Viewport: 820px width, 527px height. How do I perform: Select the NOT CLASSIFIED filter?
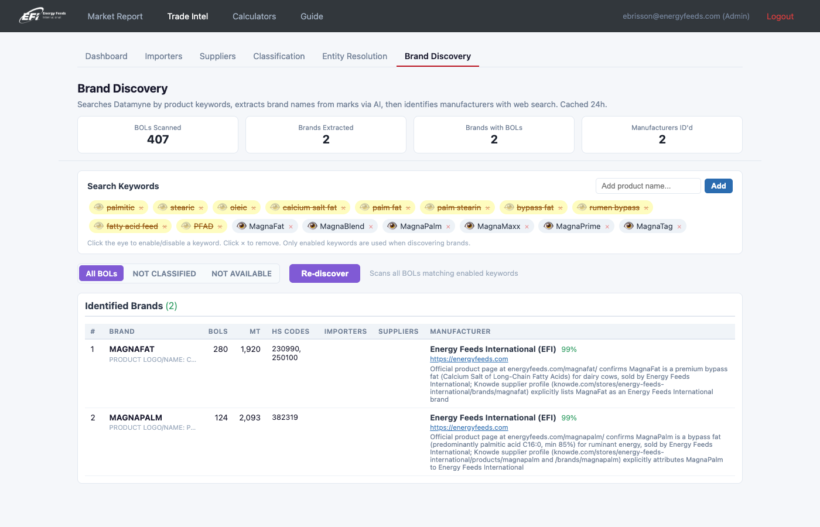pyautogui.click(x=164, y=273)
